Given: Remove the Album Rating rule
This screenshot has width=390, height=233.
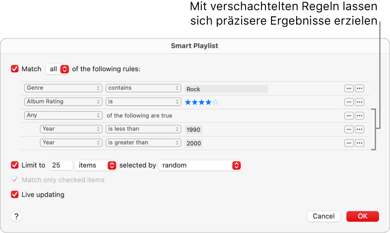Looking at the screenshot, I should pyautogui.click(x=349, y=102).
